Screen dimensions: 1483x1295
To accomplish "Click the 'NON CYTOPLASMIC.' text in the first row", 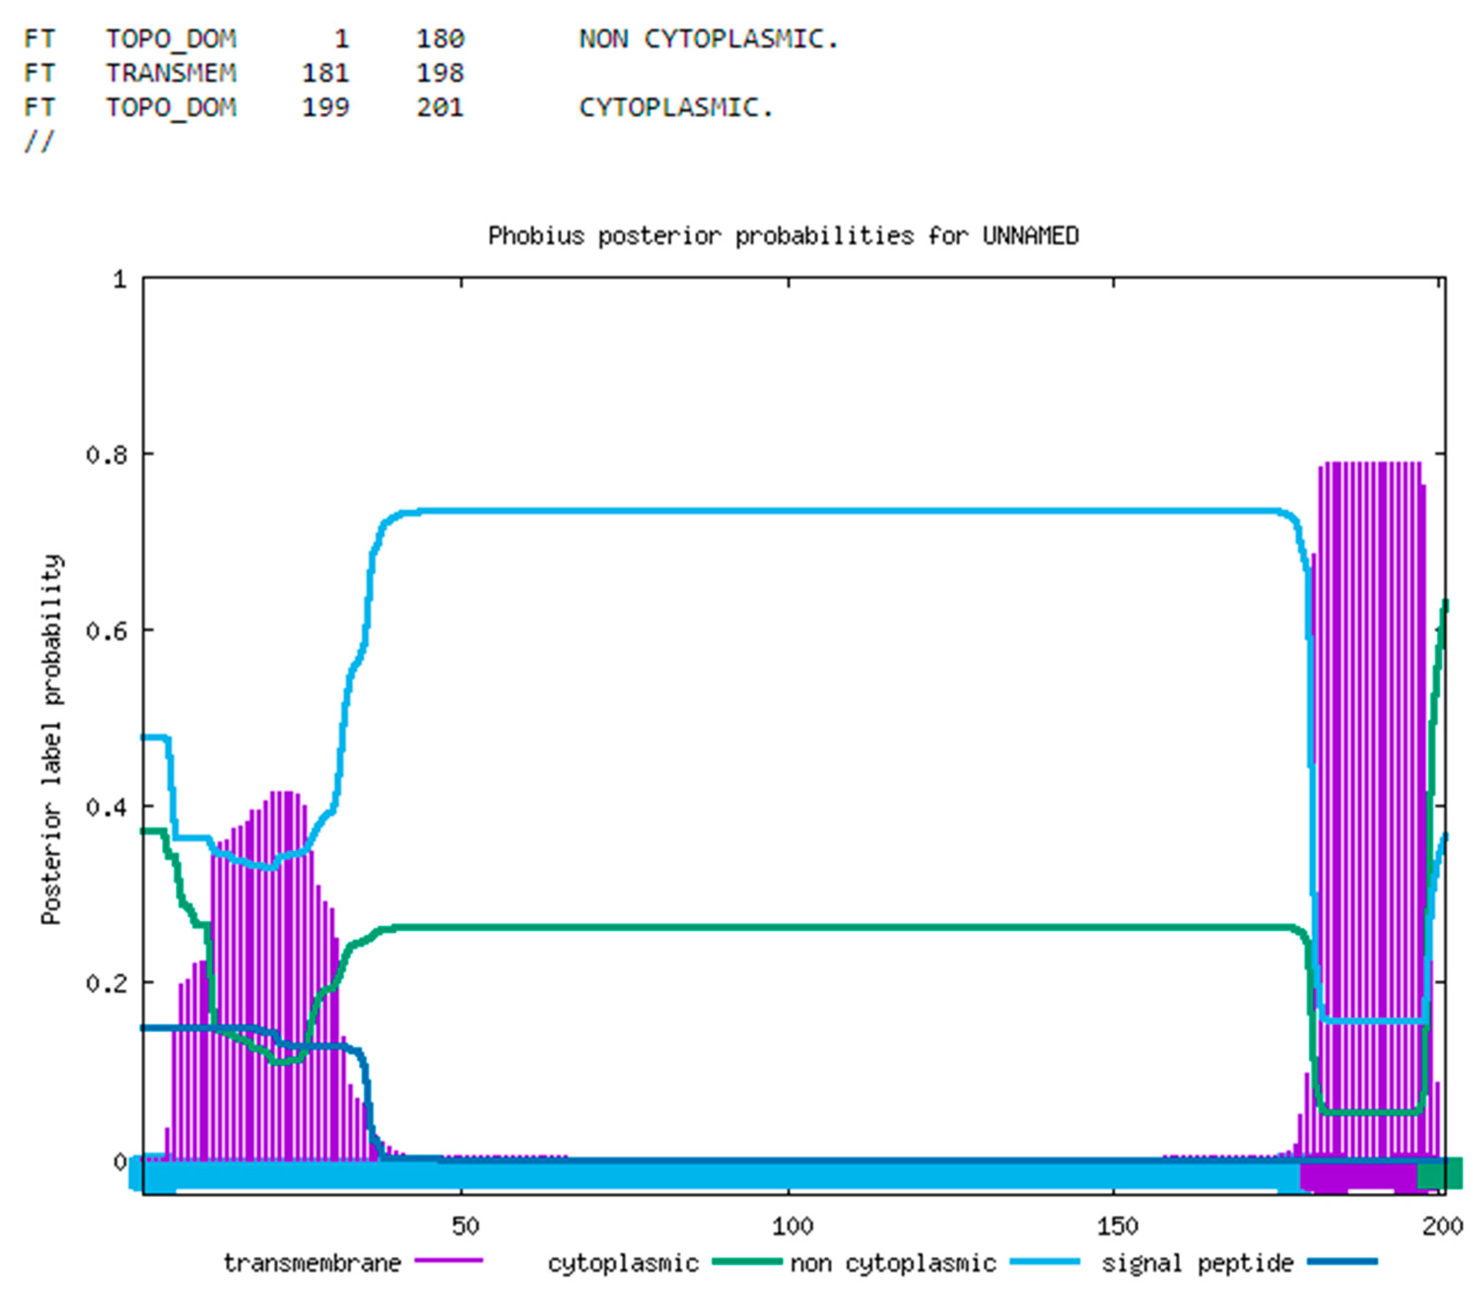I will click(x=708, y=39).
